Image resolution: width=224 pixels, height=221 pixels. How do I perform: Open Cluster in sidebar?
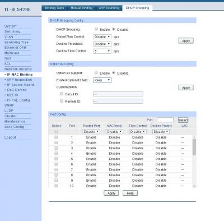point(11,116)
